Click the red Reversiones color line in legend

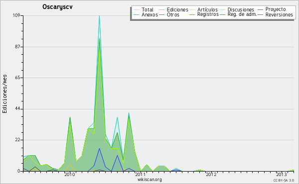tap(261, 14)
